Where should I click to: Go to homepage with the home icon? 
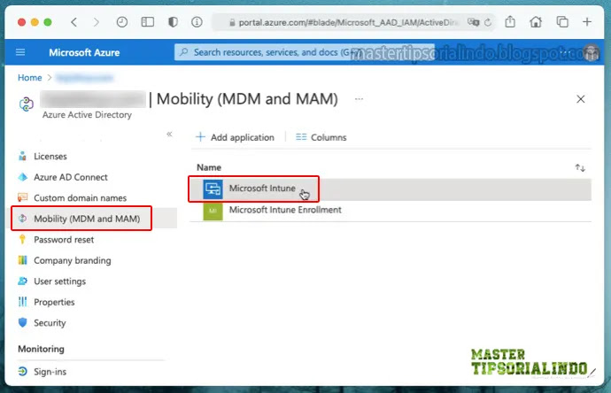[x=536, y=22]
